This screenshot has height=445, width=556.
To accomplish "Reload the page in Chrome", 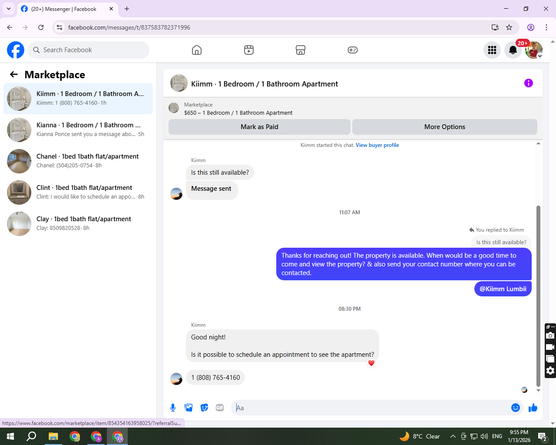I will click(41, 27).
